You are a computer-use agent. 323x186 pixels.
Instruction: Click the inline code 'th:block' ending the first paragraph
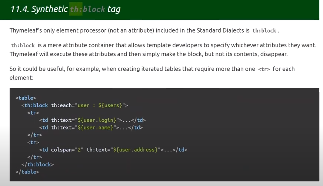pyautogui.click(x=264, y=31)
